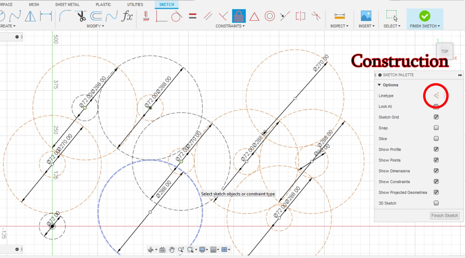Select the Equal constraint
This screenshot has height=258, width=465.
pos(193,16)
